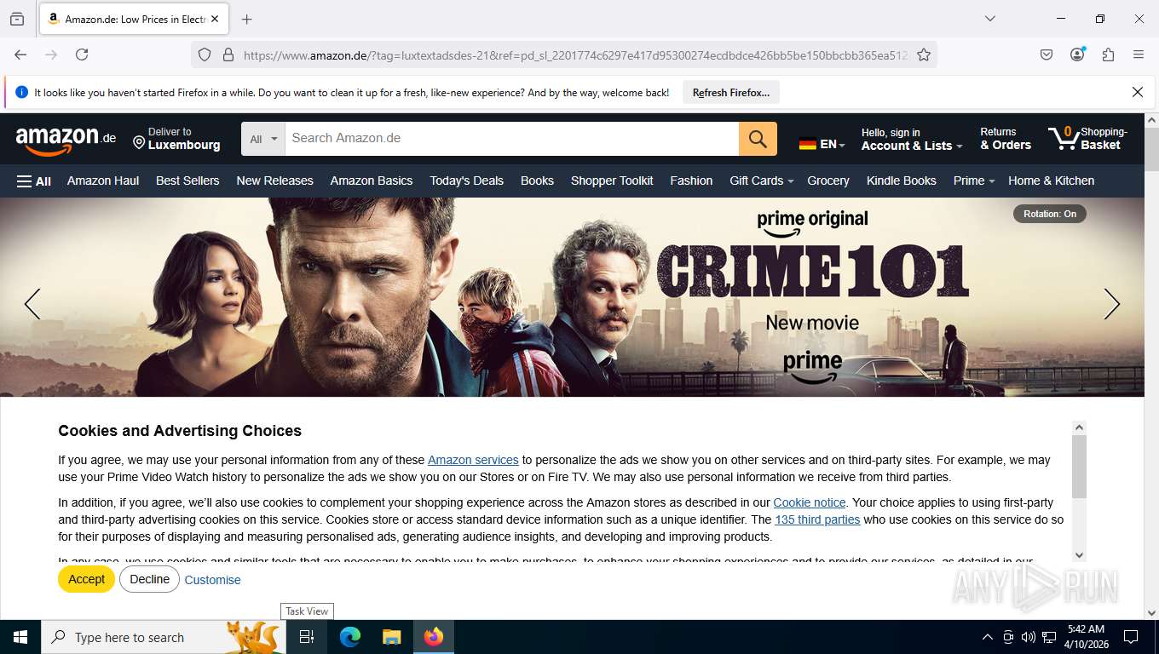Open Amazon Basics
The height and width of the screenshot is (654, 1159).
coord(372,181)
